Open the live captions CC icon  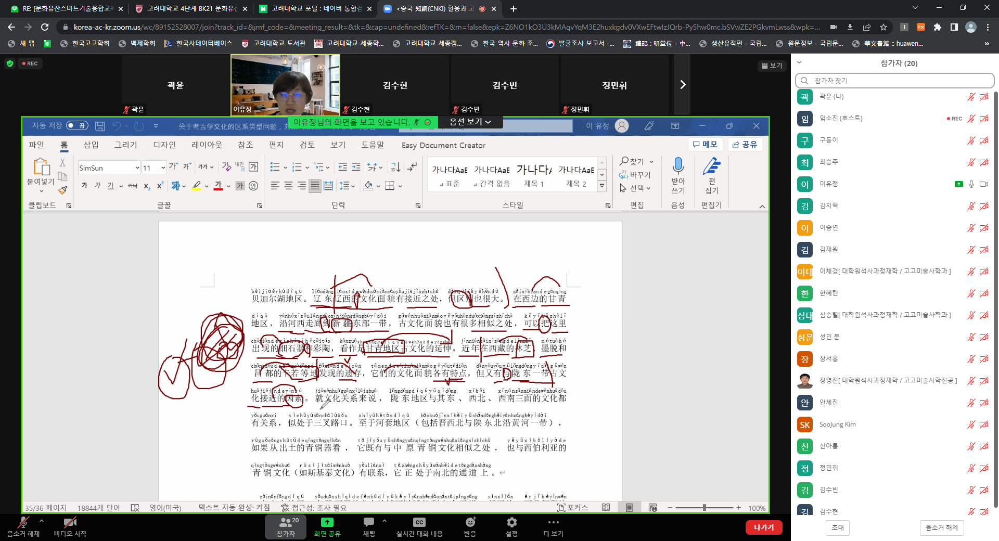click(x=419, y=522)
